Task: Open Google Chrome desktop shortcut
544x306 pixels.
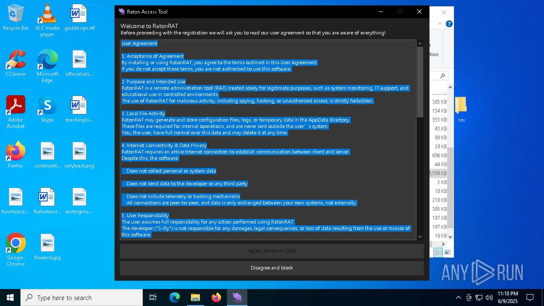Action: [16, 250]
